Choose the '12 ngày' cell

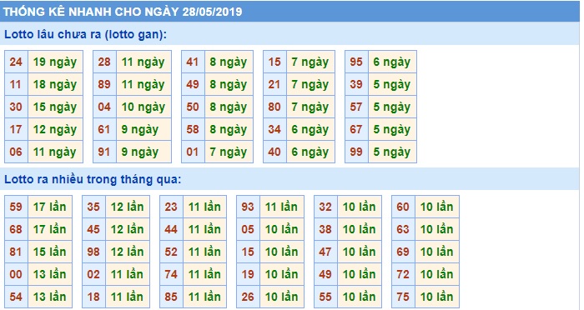click(x=55, y=129)
